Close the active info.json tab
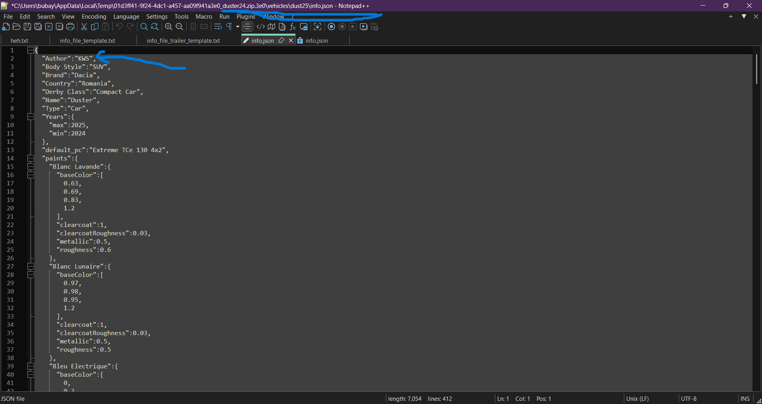Image resolution: width=762 pixels, height=404 pixels. (291, 40)
